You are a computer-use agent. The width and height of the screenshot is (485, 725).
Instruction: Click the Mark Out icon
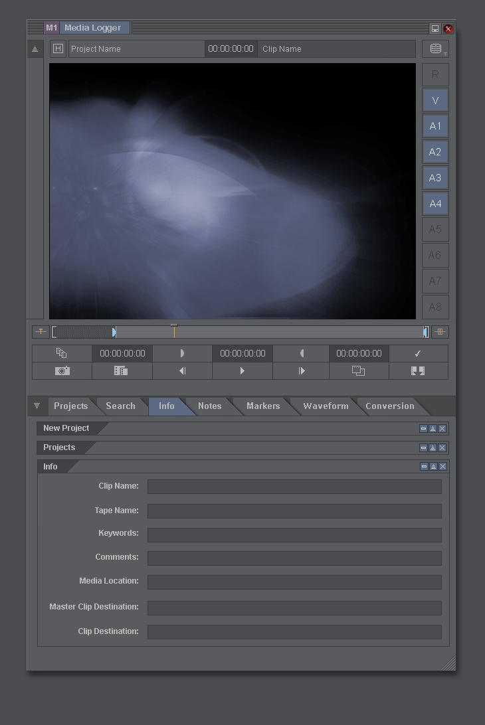pyautogui.click(x=301, y=353)
